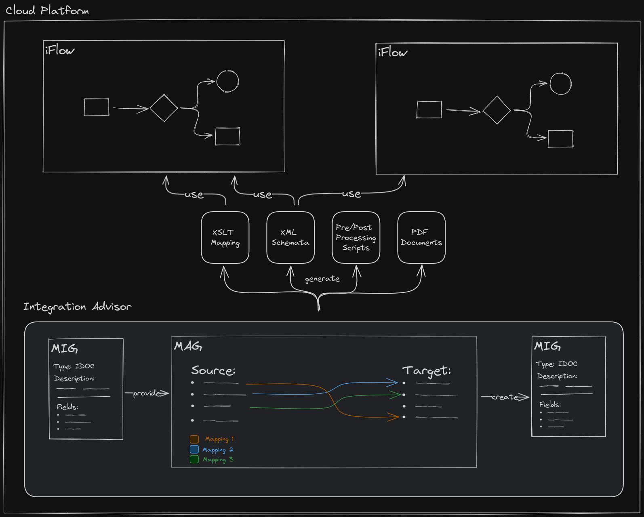This screenshot has width=644, height=517.
Task: Click the diamond shape in the left iFlow
Action: (164, 108)
